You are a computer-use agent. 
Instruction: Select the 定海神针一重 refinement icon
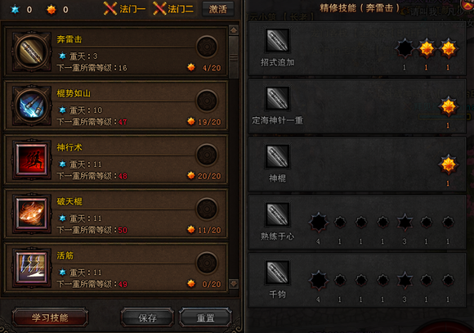[277, 98]
